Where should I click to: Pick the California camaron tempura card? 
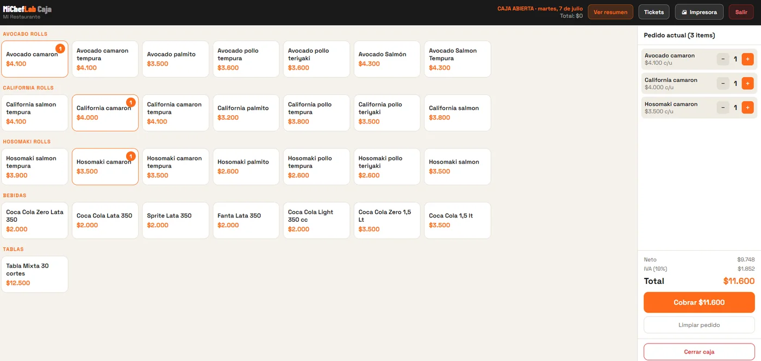(176, 113)
